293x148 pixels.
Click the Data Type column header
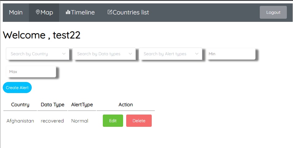click(53, 105)
